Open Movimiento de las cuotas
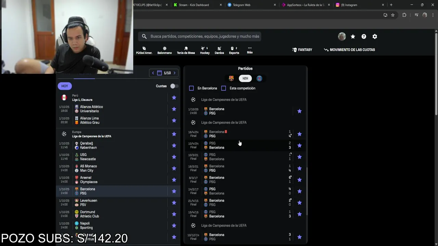The height and width of the screenshot is (246, 438). click(349, 50)
